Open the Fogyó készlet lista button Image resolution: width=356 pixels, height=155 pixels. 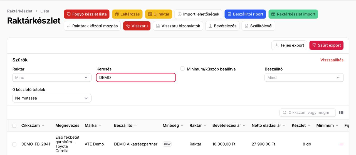tap(87, 14)
